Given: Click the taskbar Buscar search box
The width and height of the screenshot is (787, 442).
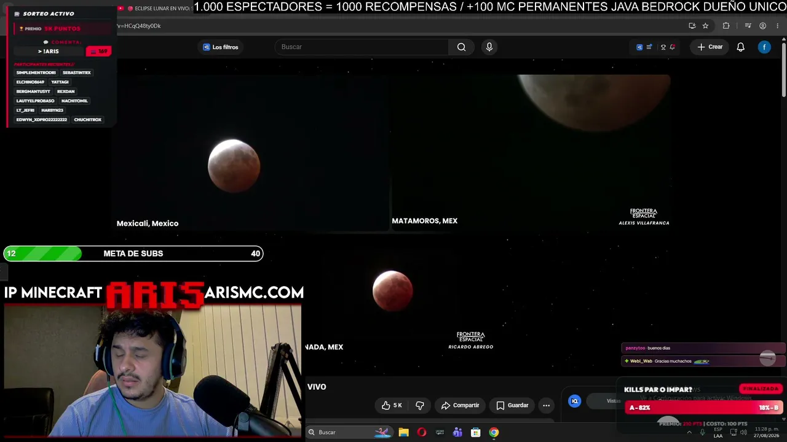Looking at the screenshot, I should (x=349, y=432).
